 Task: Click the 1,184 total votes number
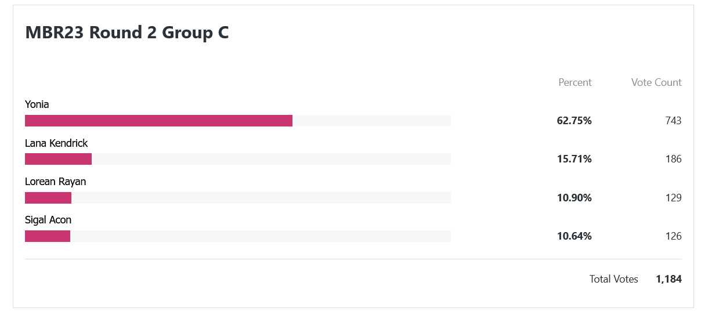point(669,279)
